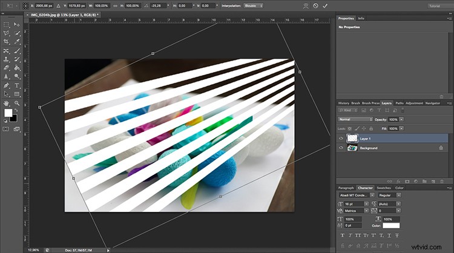Click the Character panel text Color swatch
This screenshot has height=253, width=454.
(x=391, y=226)
